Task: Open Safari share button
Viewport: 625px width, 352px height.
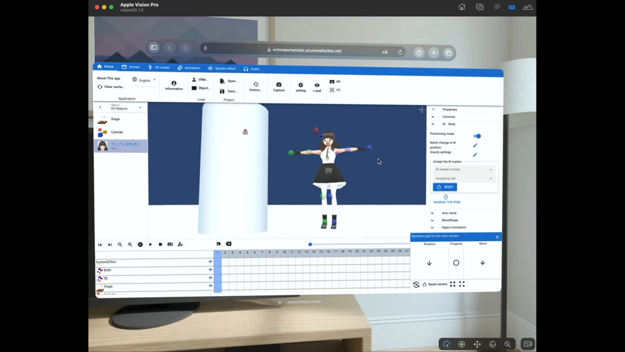Action: (x=419, y=52)
